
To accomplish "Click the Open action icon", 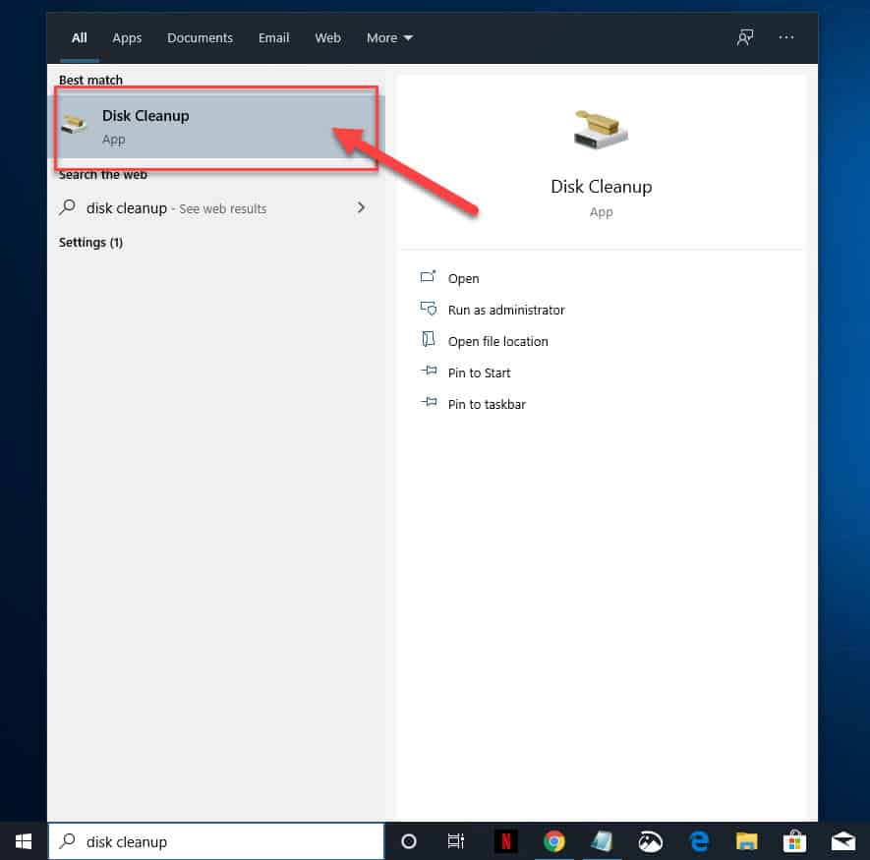I will pos(428,276).
